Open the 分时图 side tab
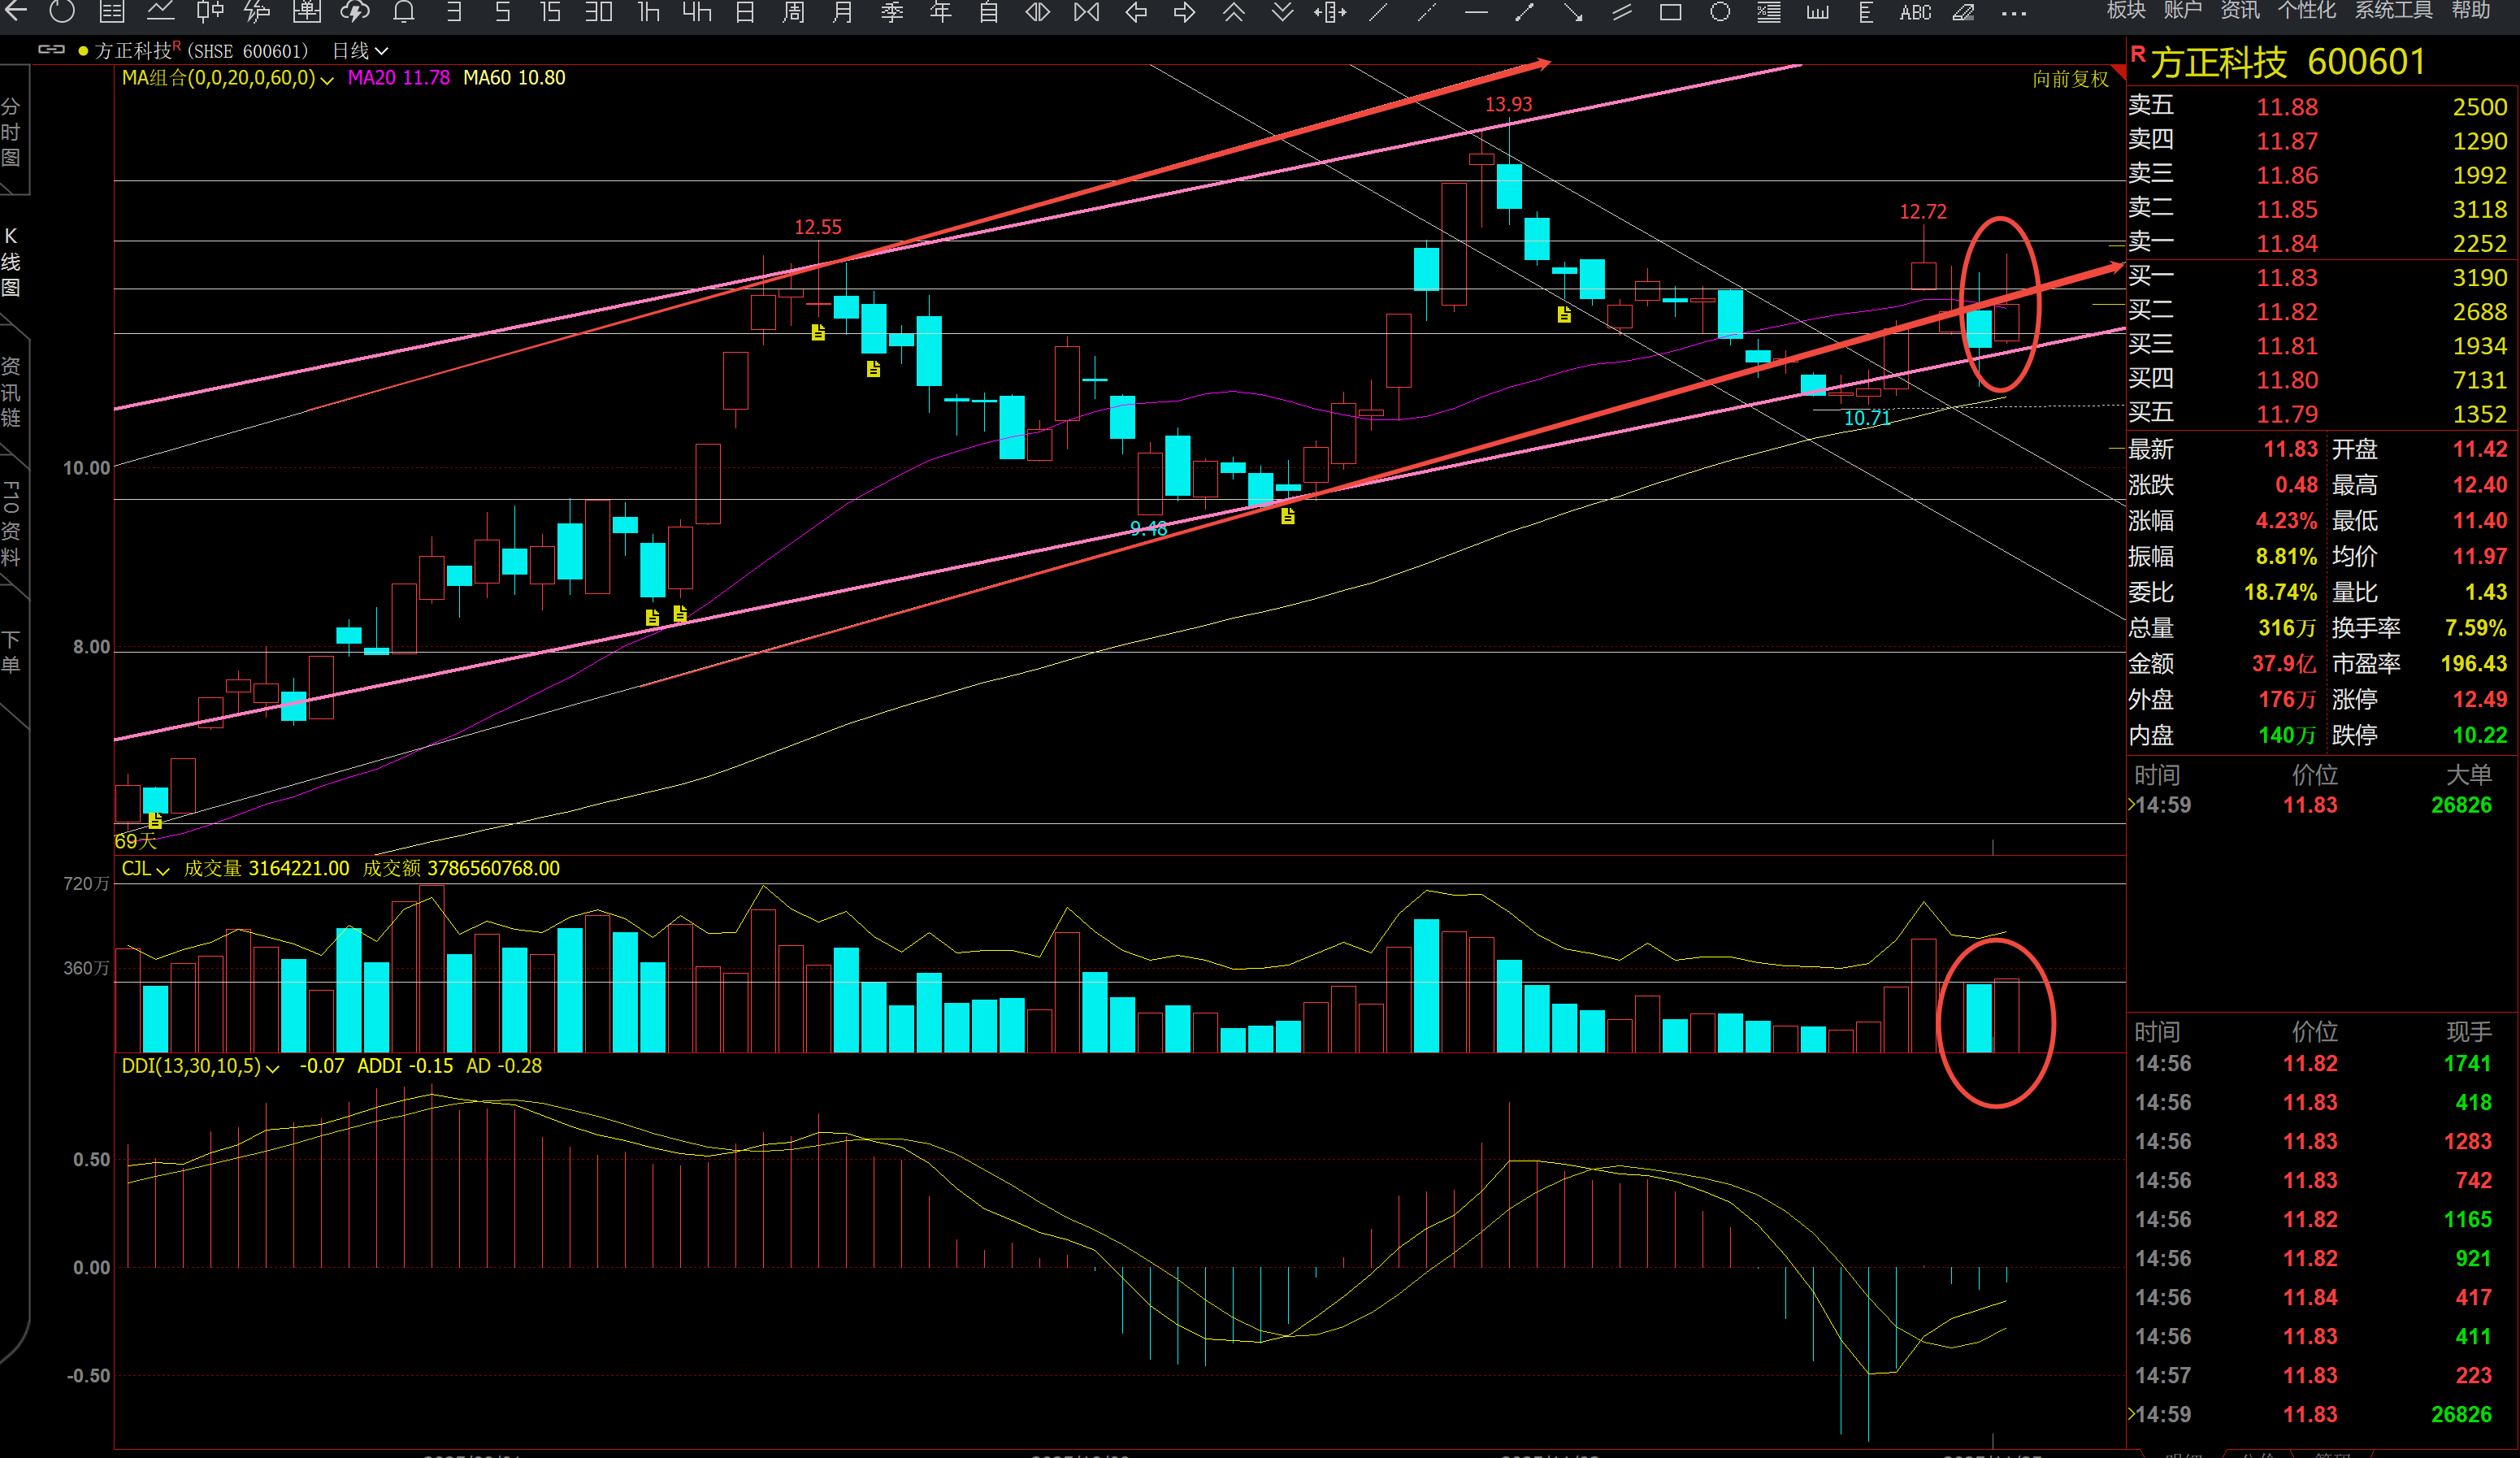 [x=11, y=132]
